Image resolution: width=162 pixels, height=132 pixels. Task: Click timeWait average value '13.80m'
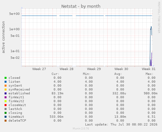[120, 117]
